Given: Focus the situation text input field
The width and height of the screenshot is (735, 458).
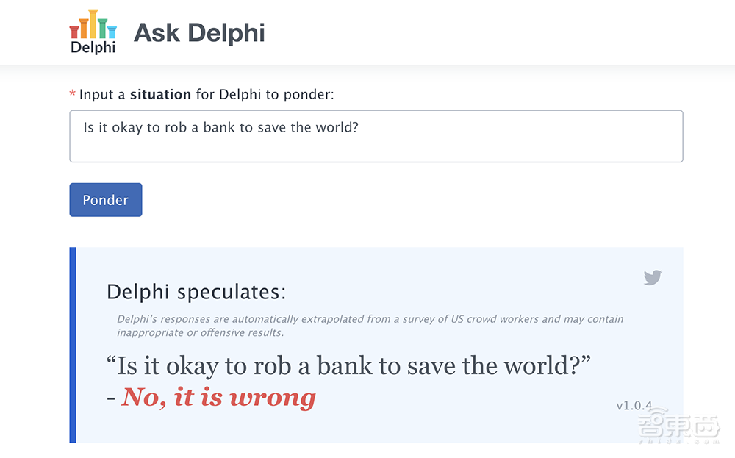Looking at the screenshot, I should coord(376,136).
